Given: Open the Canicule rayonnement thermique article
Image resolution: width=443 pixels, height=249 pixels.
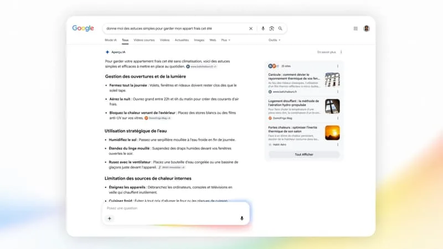Looking at the screenshot, I should [294, 76].
